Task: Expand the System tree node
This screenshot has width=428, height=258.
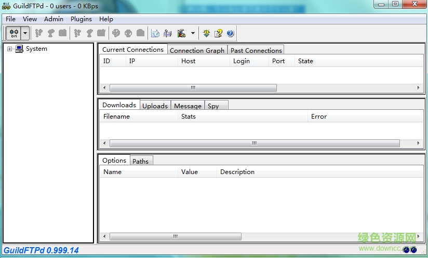Action: [x=9, y=49]
